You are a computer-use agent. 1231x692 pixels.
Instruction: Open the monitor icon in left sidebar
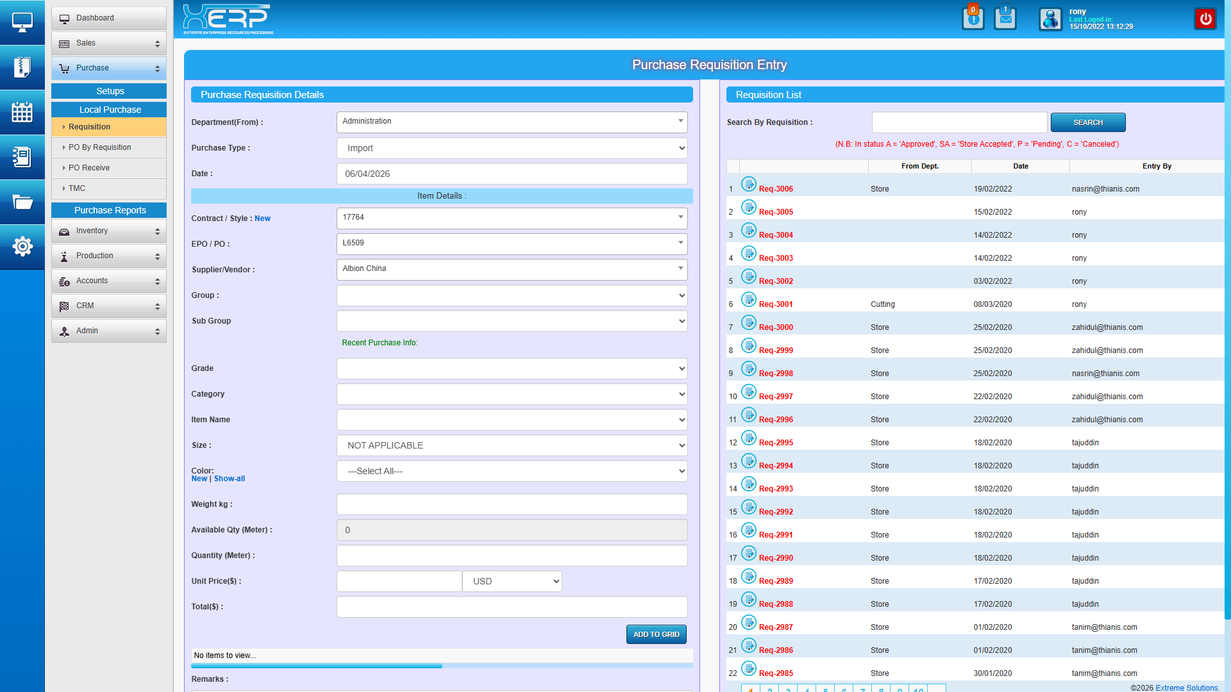point(22,22)
